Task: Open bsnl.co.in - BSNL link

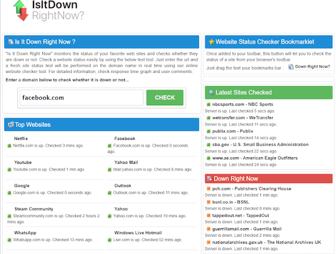Action: pos(231,202)
